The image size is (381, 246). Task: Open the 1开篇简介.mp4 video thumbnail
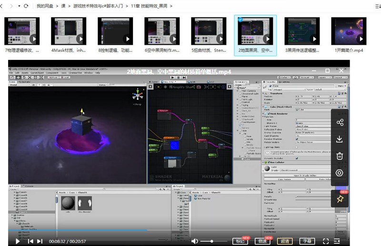point(348,31)
